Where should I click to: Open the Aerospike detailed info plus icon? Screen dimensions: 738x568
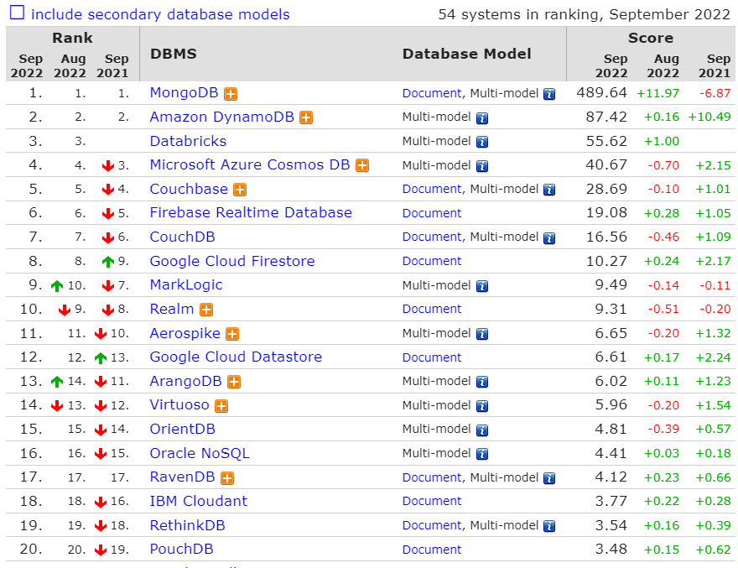[232, 335]
